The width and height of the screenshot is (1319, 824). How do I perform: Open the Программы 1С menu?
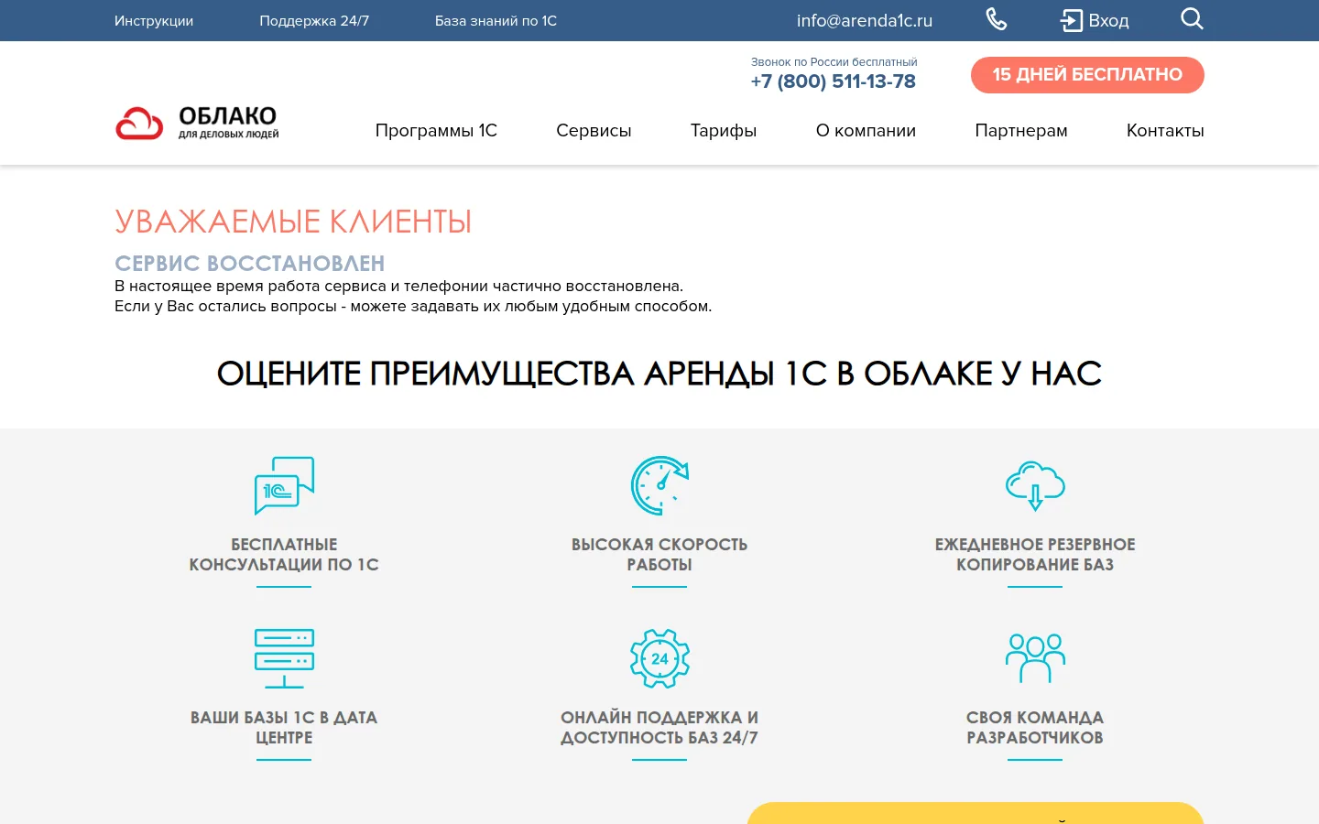[x=436, y=130]
